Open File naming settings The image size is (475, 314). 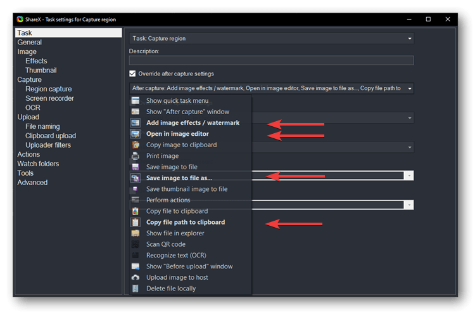42,126
